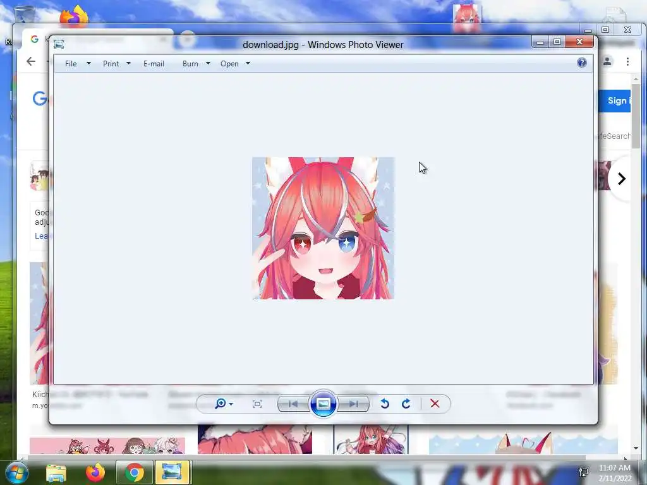Click the next arrow chevron in Chrome

(622, 179)
